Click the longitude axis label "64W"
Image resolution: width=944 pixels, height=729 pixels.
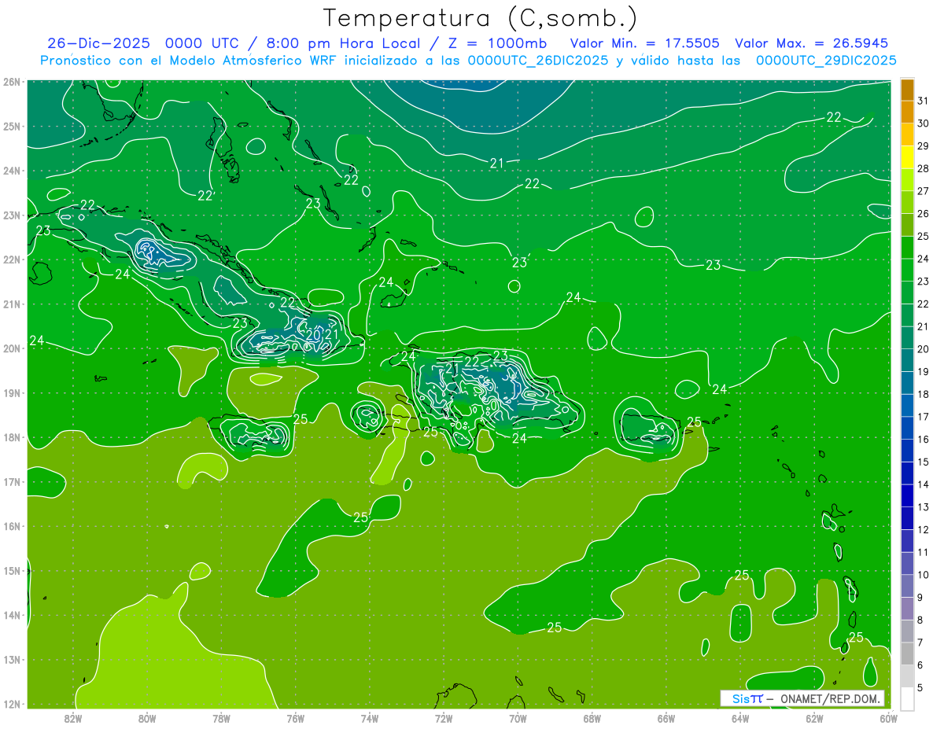coord(739,718)
